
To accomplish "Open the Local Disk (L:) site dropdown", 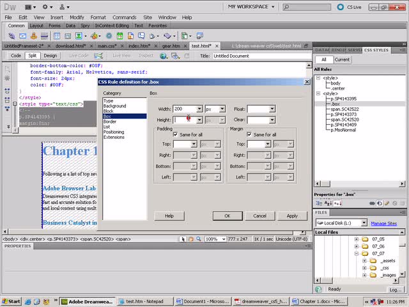I will (364, 223).
